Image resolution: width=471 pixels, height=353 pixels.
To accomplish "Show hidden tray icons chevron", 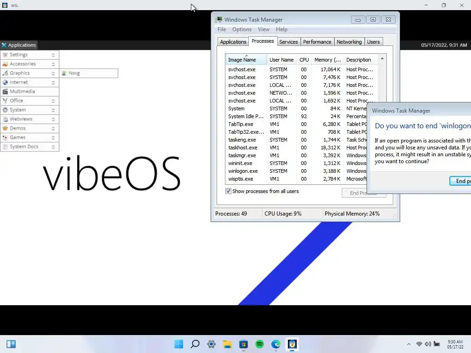I will point(408,344).
